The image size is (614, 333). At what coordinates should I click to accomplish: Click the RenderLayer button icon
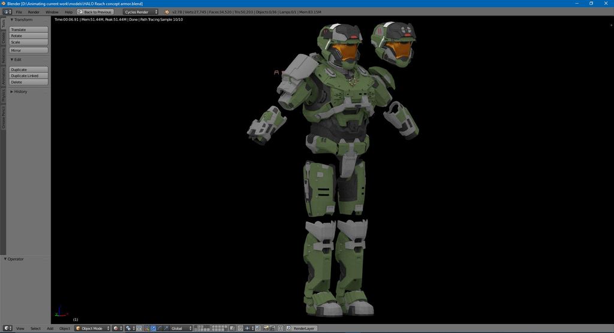[290, 328]
